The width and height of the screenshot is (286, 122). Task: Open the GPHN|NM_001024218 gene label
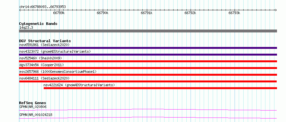[36, 115]
